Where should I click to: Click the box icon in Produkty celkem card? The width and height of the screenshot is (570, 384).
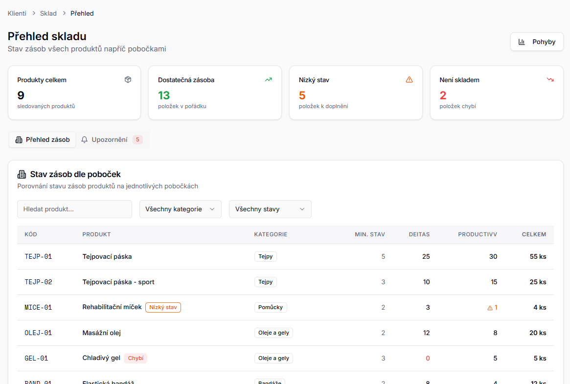coord(128,80)
